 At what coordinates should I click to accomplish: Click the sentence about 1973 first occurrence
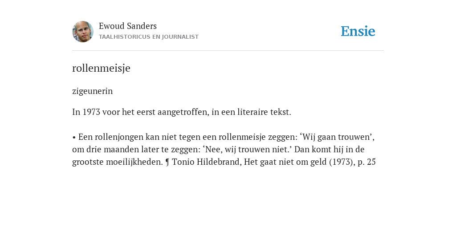tap(182, 112)
